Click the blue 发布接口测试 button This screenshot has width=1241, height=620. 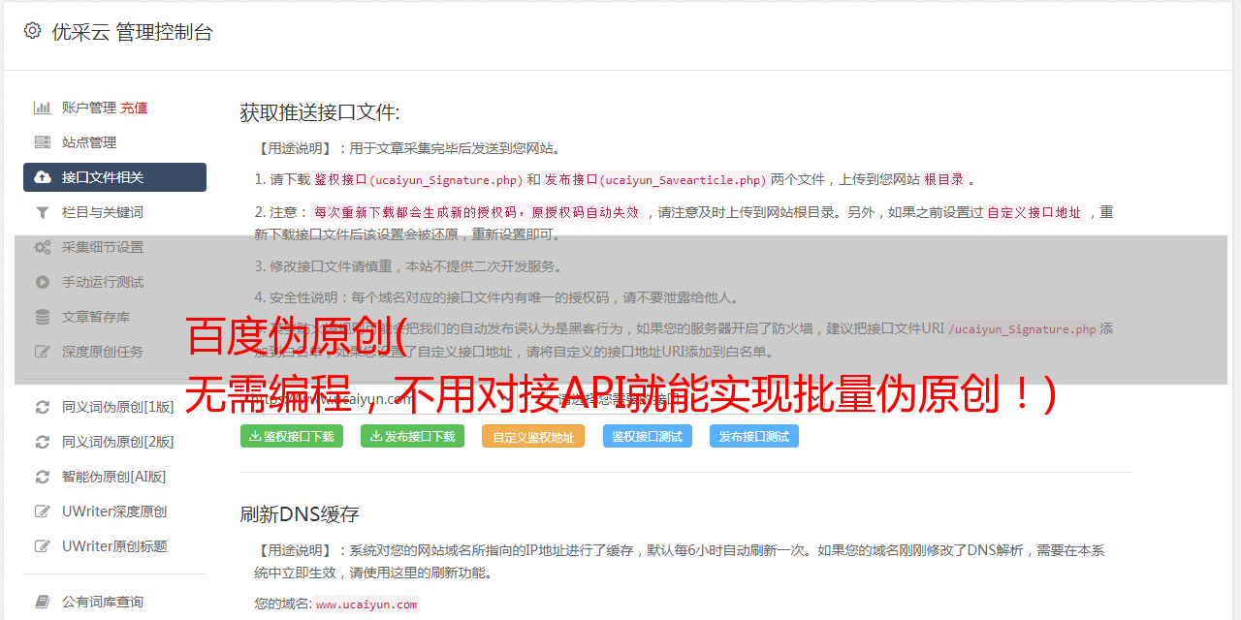click(x=754, y=436)
